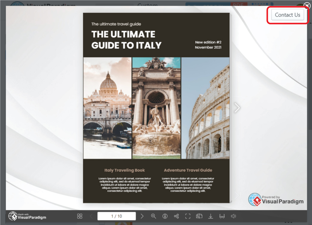
Task: Open the flipbook info icon
Action: point(165,216)
